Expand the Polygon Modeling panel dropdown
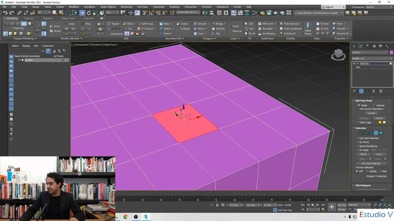The height and width of the screenshot is (221, 394). coord(24,39)
